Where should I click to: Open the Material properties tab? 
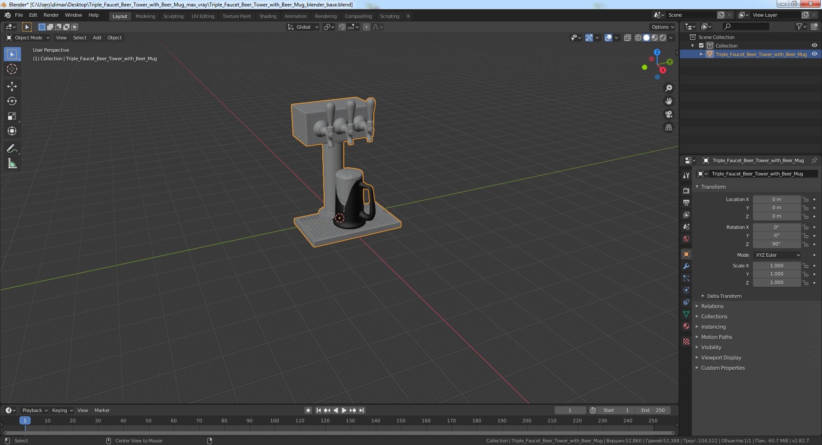[x=686, y=326]
